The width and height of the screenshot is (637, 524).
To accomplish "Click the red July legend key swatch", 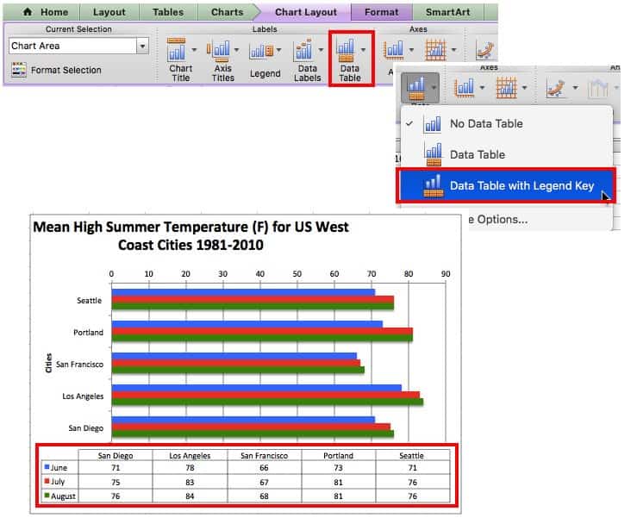I will click(x=47, y=482).
